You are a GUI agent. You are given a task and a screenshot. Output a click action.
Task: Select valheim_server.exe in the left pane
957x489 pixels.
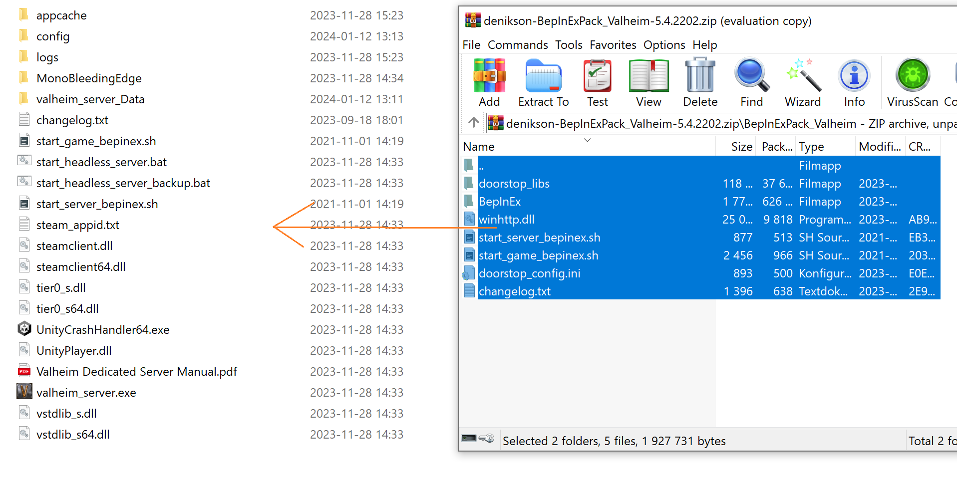click(86, 392)
